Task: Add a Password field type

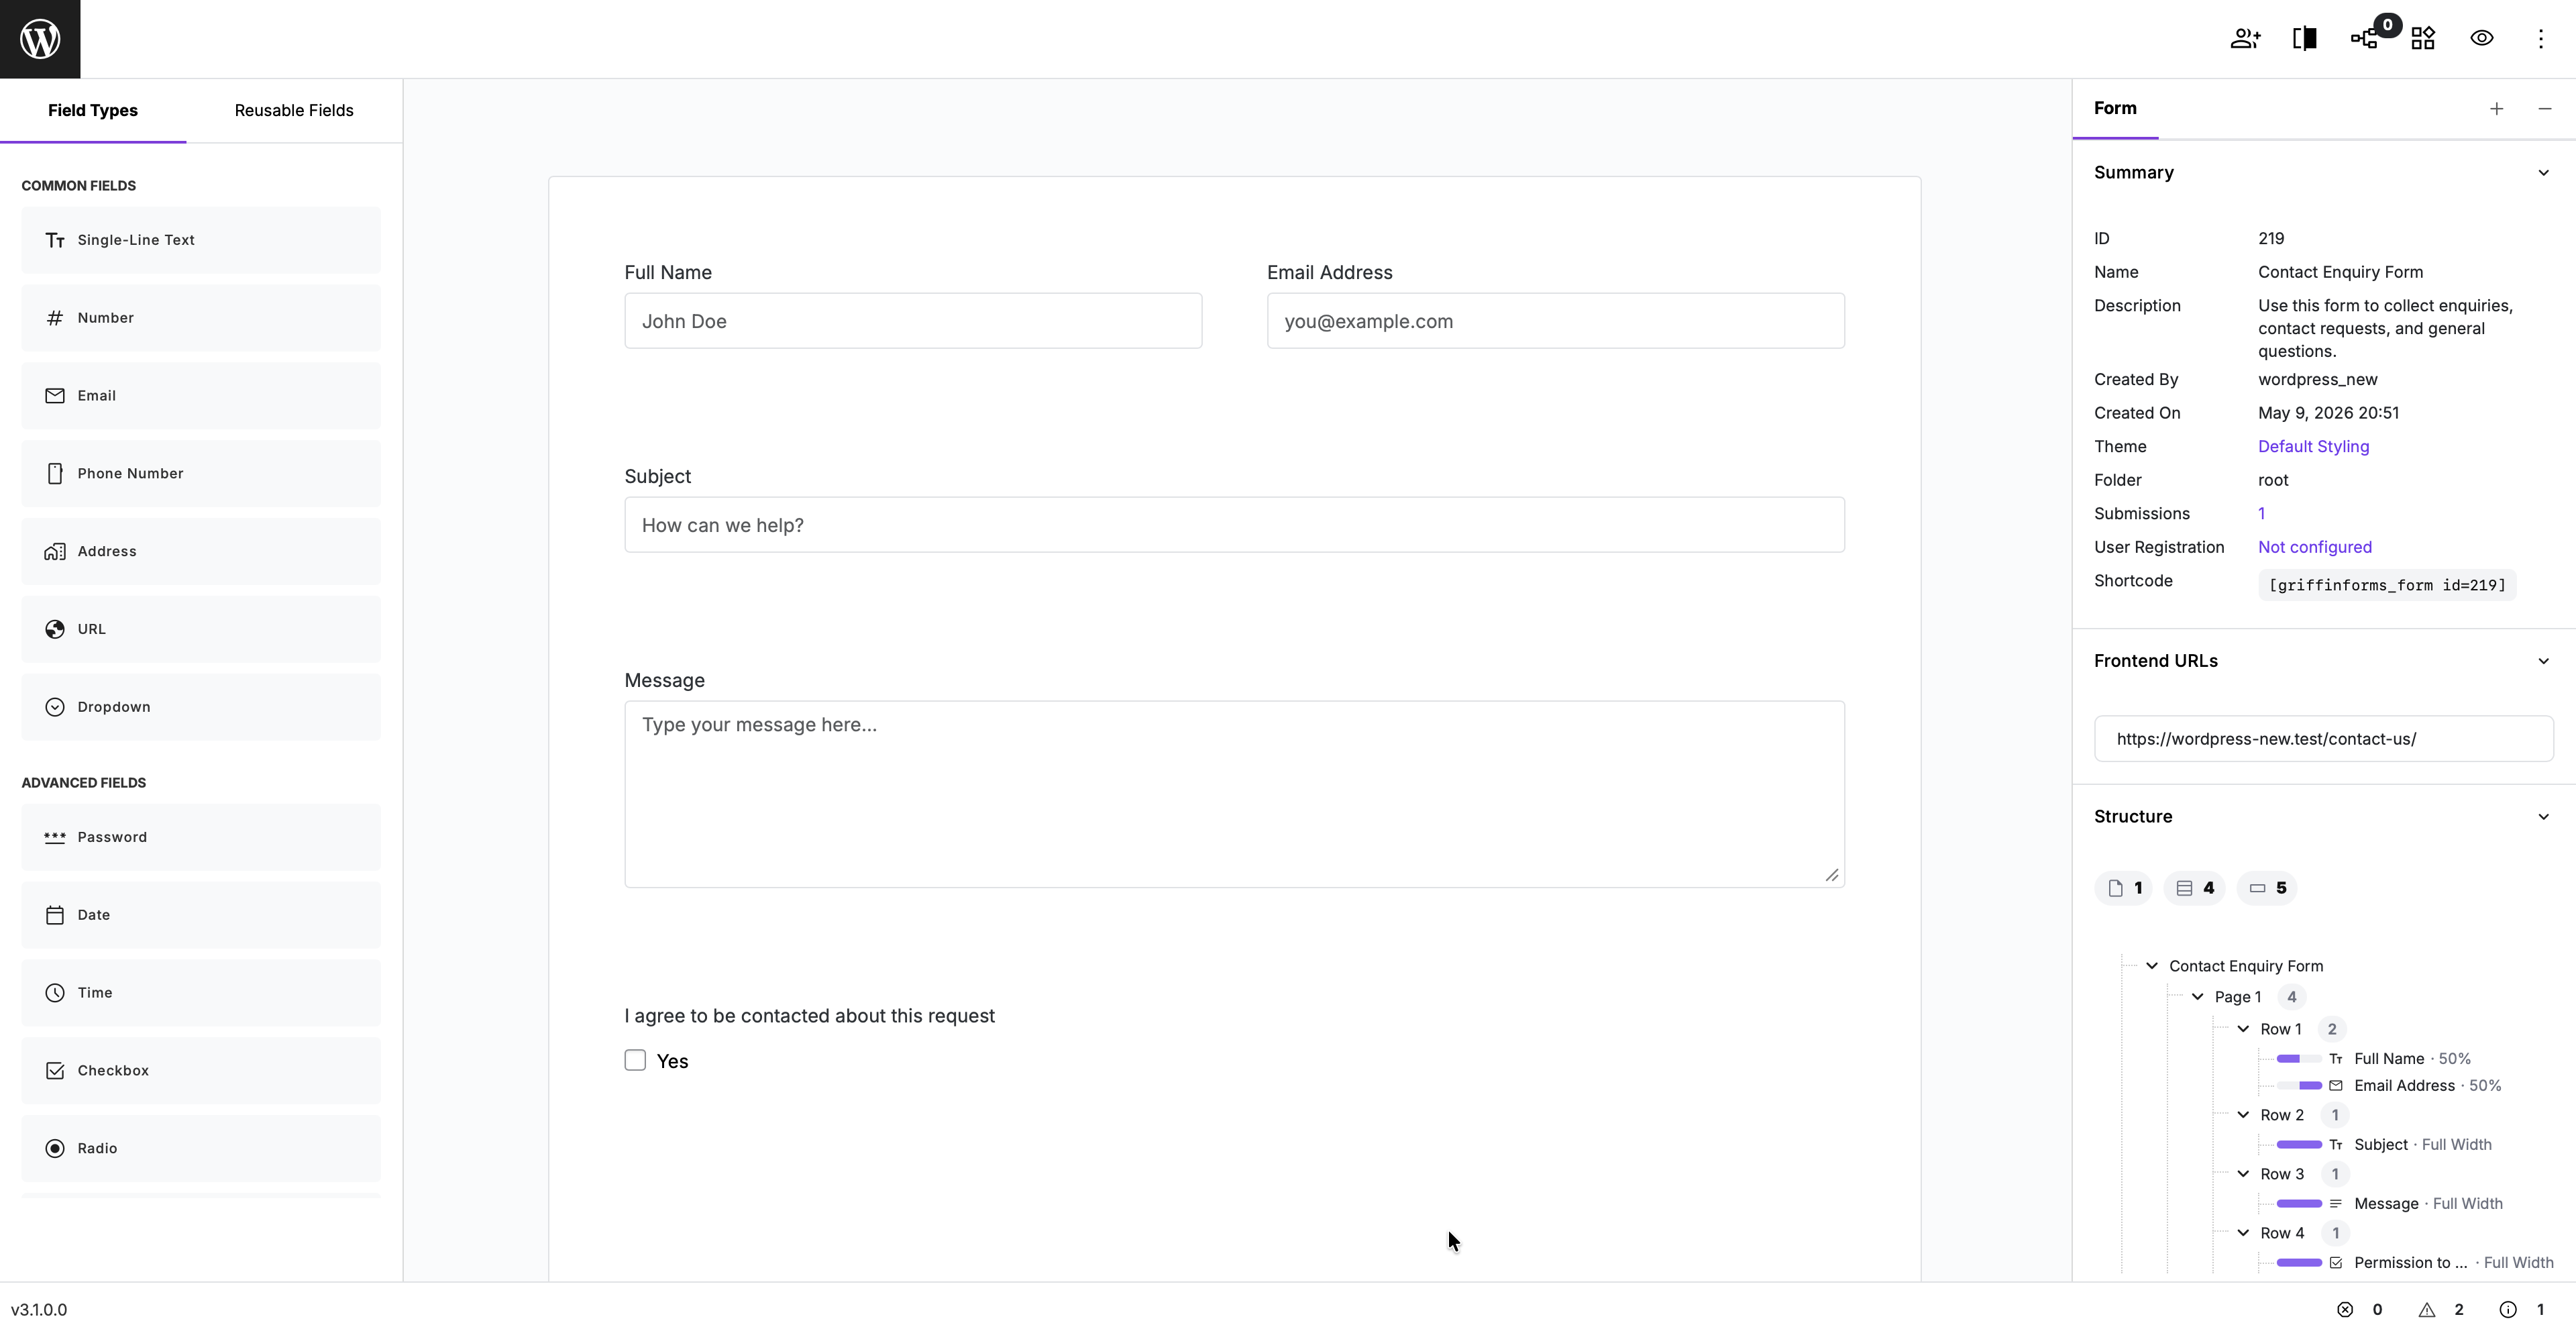Action: click(x=201, y=837)
